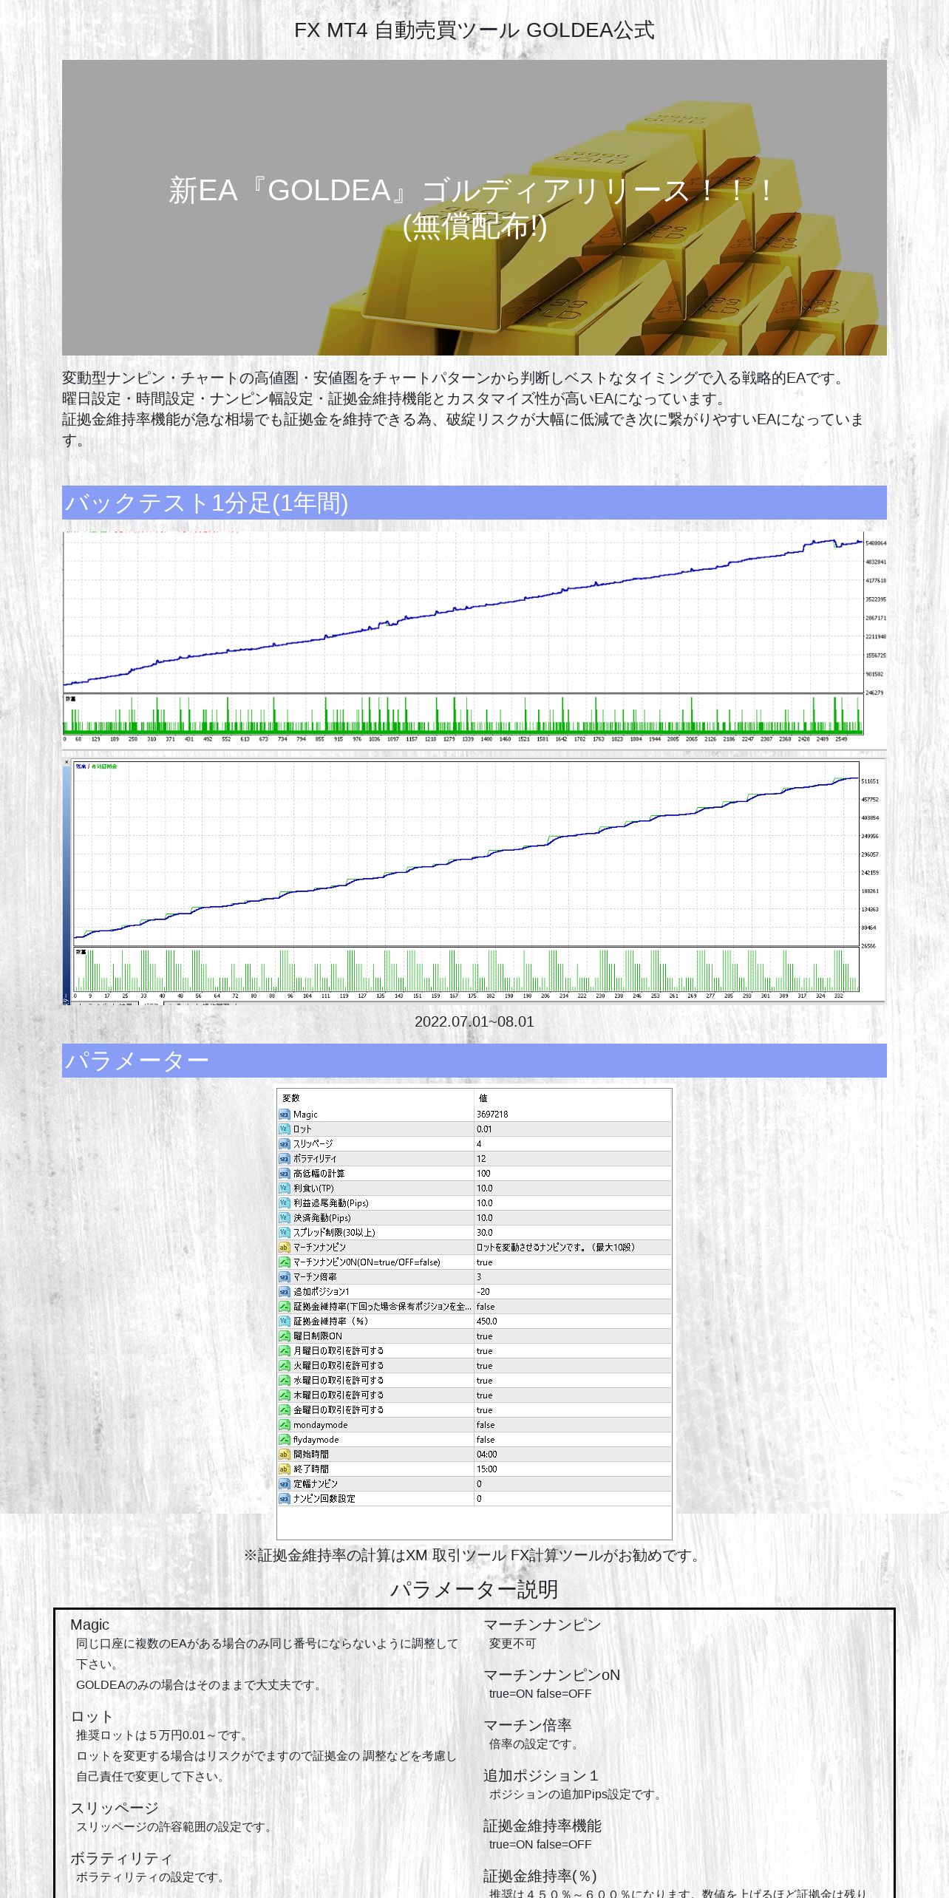Select the 追加ポジション1 value -20
The width and height of the screenshot is (949, 1898).
(x=483, y=1292)
